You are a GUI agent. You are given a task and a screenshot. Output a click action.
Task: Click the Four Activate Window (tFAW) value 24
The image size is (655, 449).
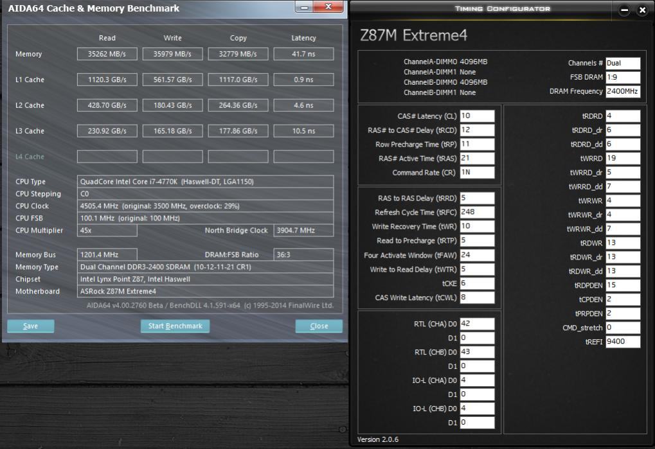(x=477, y=255)
